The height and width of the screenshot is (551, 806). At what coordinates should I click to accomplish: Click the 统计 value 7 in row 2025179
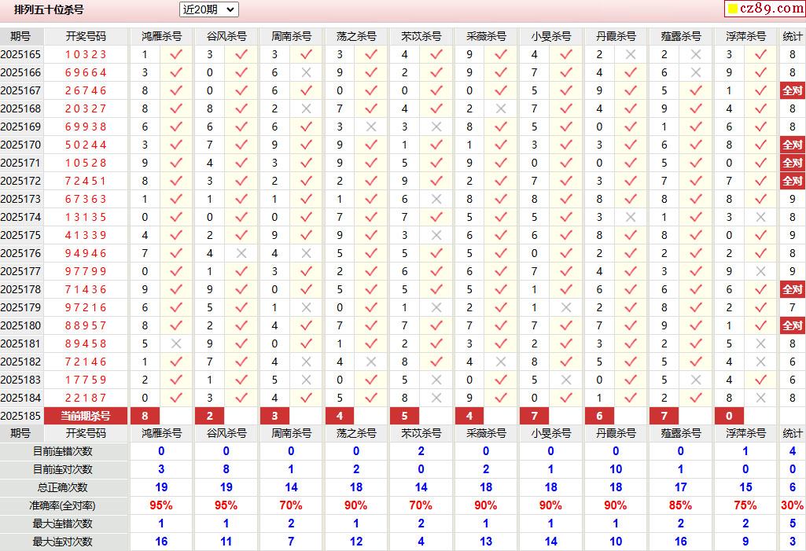(x=792, y=307)
